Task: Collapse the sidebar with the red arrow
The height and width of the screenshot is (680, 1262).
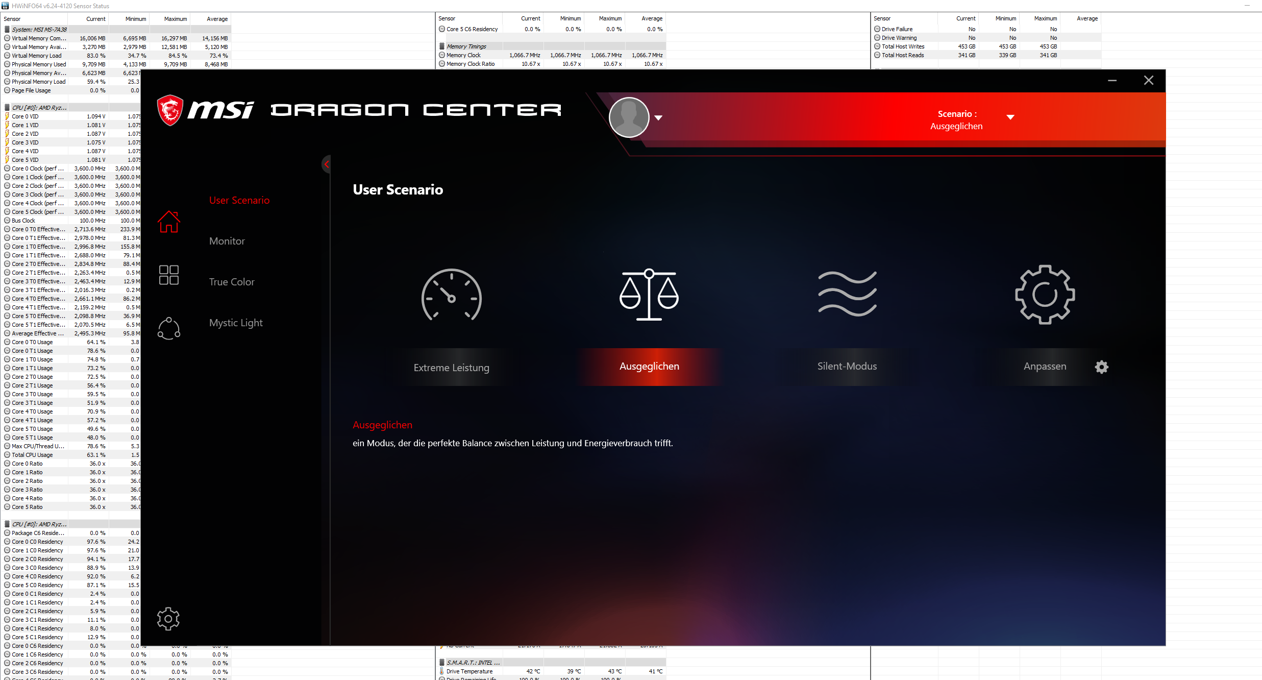Action: [327, 164]
